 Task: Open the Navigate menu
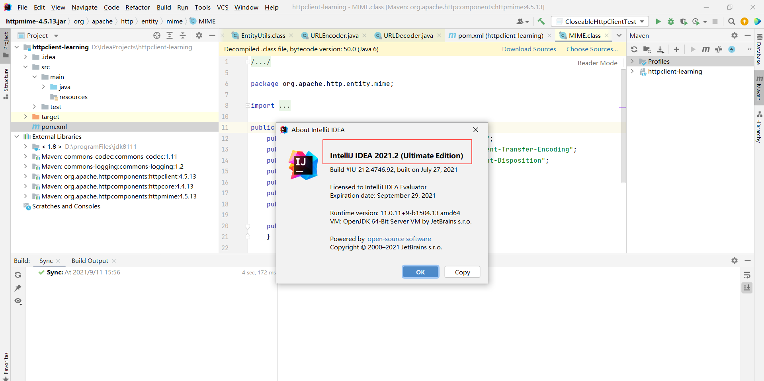pyautogui.click(x=84, y=7)
